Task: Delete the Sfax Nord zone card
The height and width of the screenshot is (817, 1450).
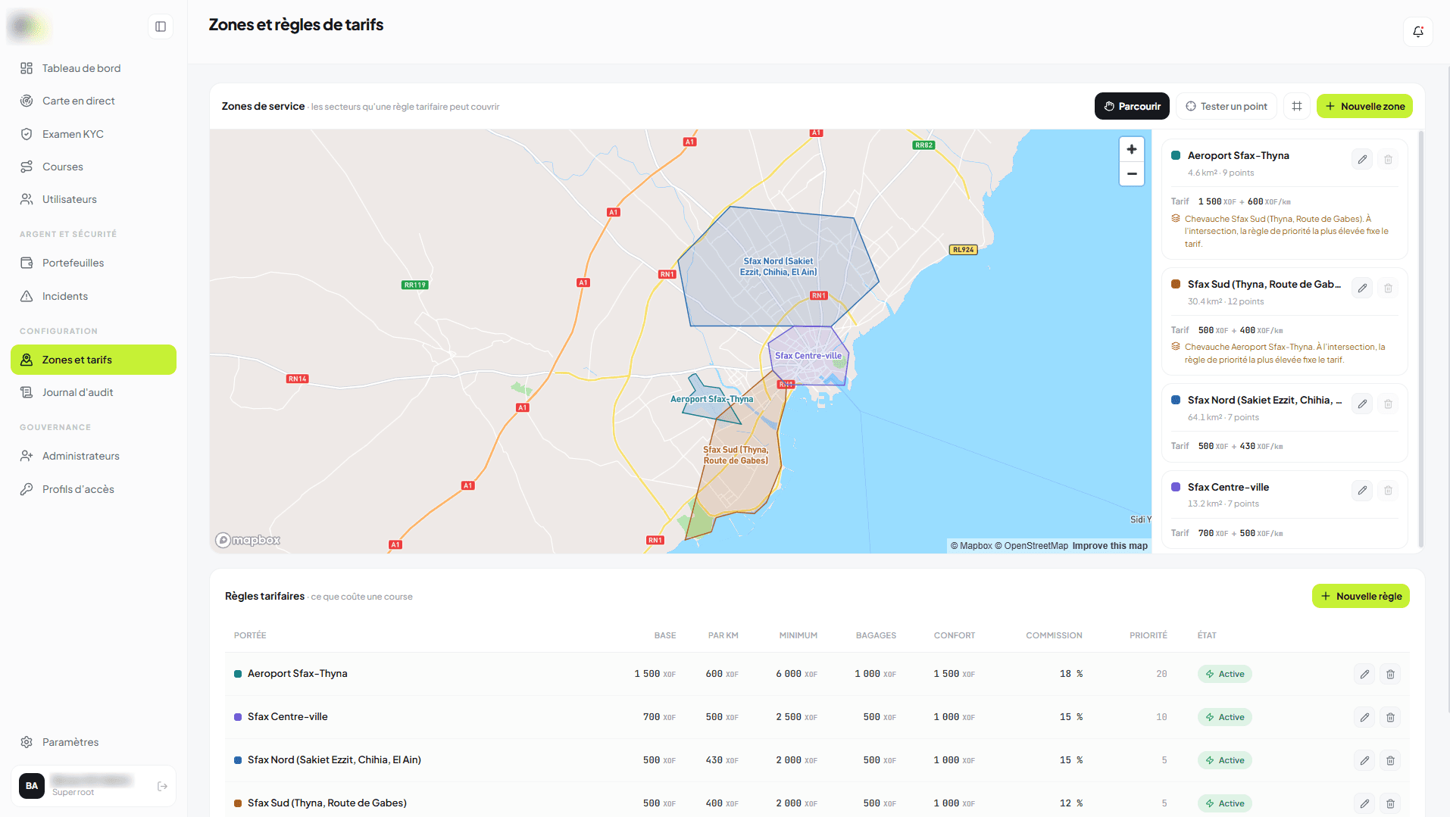Action: (1388, 404)
